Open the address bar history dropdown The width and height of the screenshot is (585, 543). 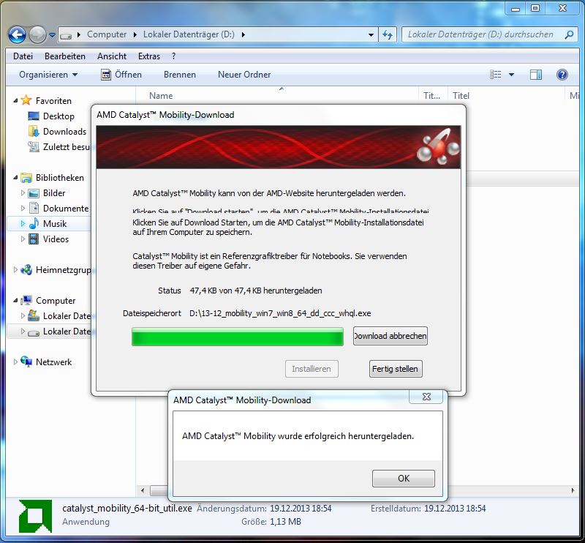tap(371, 35)
